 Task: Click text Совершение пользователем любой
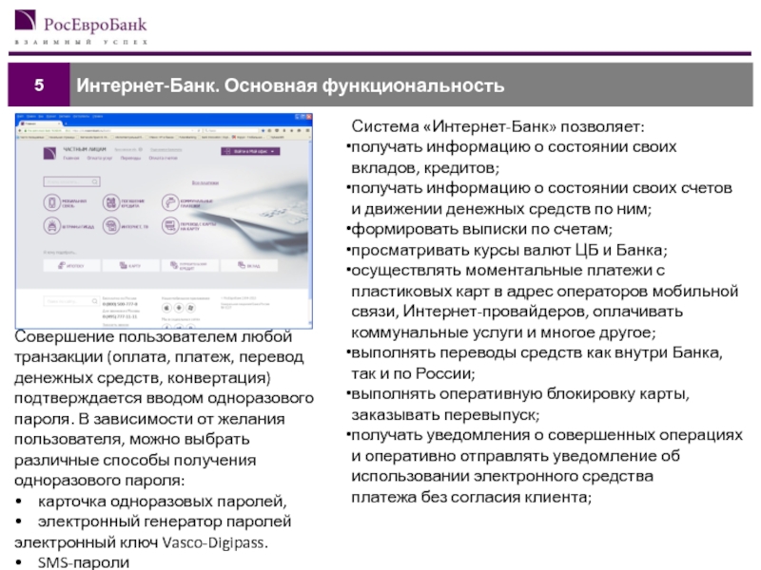pyautogui.click(x=153, y=337)
